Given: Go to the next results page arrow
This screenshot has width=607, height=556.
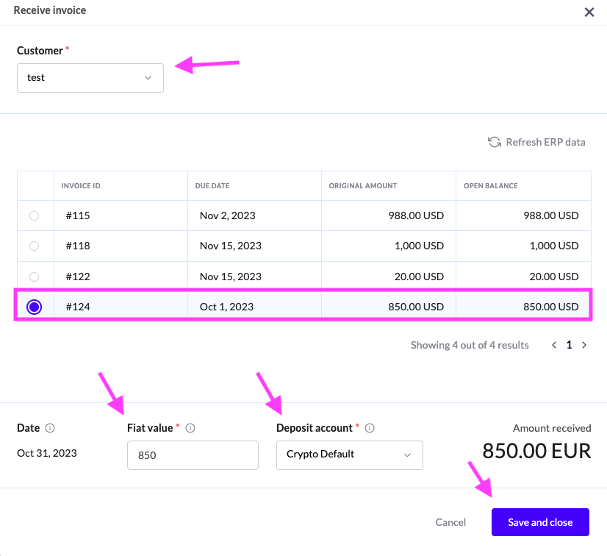Looking at the screenshot, I should [x=584, y=345].
